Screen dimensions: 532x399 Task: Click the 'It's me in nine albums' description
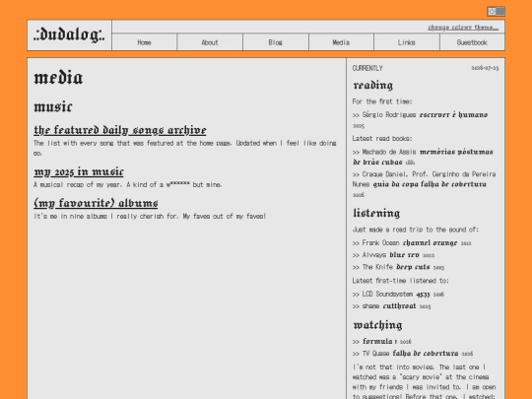click(150, 216)
